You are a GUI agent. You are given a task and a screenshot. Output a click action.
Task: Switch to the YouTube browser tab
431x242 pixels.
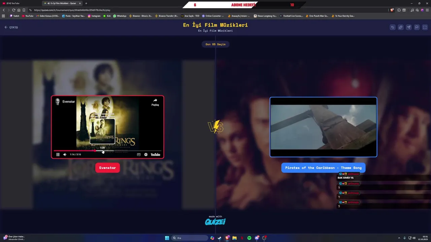click(20, 3)
